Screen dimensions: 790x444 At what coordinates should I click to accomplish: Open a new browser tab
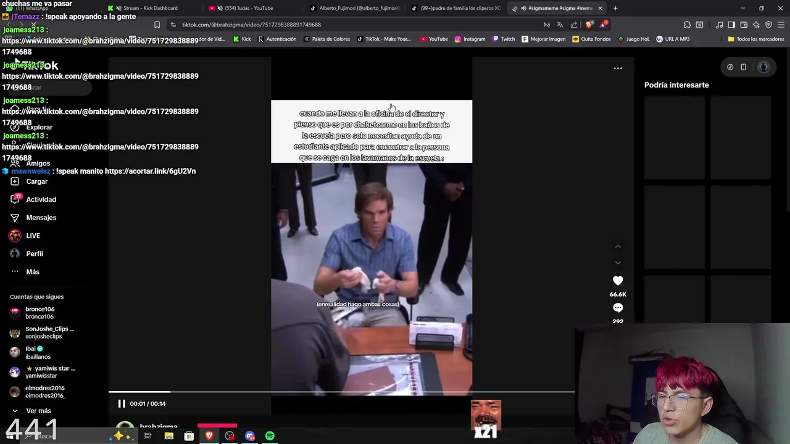click(615, 8)
